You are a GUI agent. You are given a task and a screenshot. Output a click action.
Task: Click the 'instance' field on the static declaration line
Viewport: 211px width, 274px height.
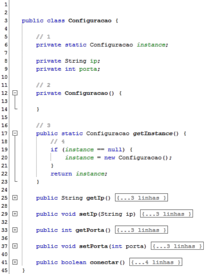[x=151, y=45]
